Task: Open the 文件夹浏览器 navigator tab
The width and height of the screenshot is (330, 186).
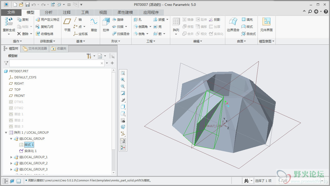Action: tap(35, 49)
